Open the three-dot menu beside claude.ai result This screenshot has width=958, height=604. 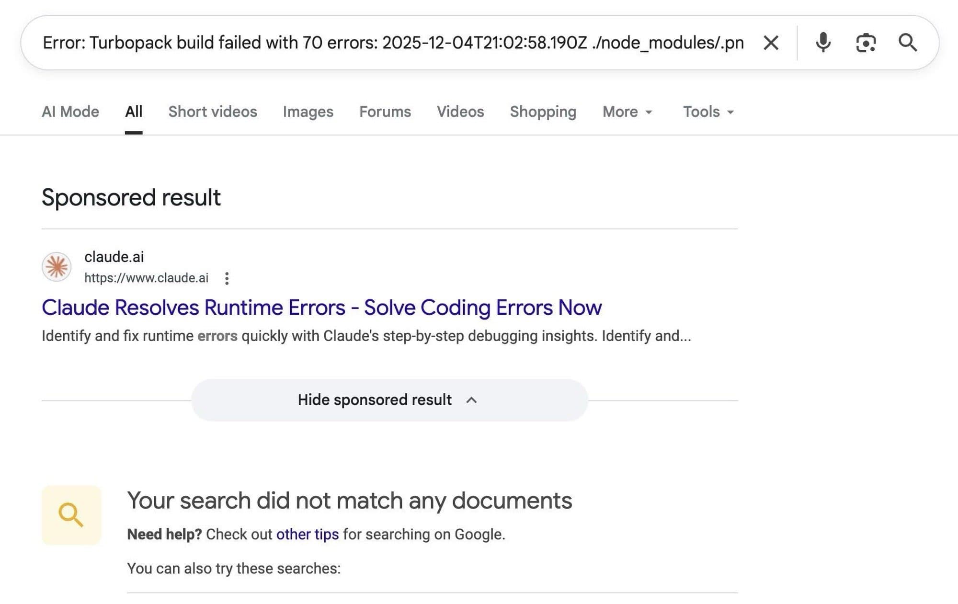pos(226,278)
